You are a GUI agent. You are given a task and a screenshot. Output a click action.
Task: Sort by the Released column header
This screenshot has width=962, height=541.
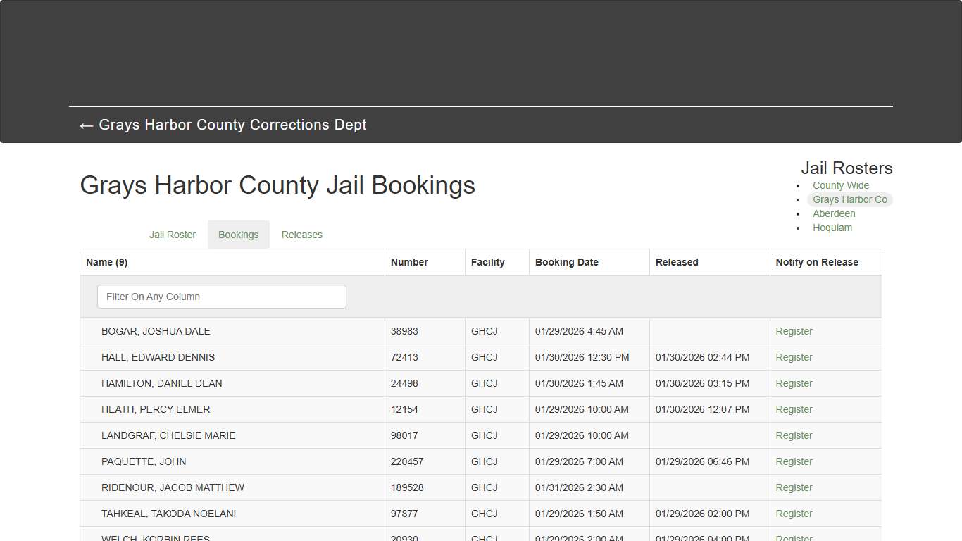[x=676, y=261]
